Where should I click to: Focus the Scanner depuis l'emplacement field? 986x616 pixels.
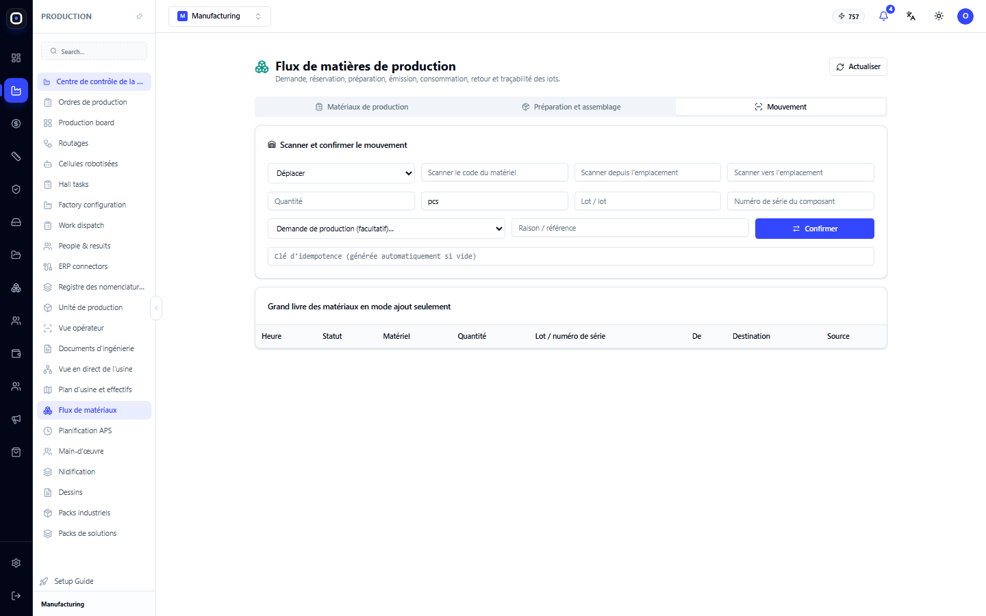click(648, 172)
